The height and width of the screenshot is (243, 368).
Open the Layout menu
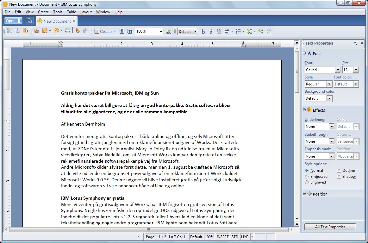[86, 12]
